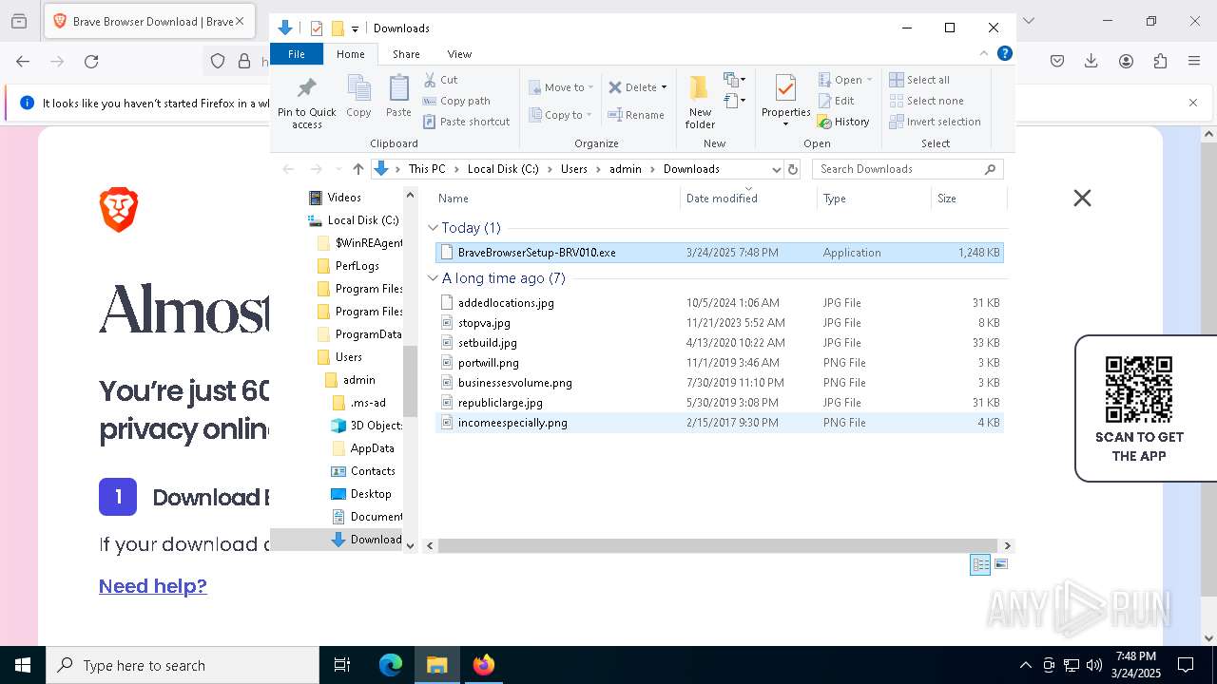The image size is (1217, 684).
Task: Click Invert selection in ribbon
Action: (x=936, y=122)
